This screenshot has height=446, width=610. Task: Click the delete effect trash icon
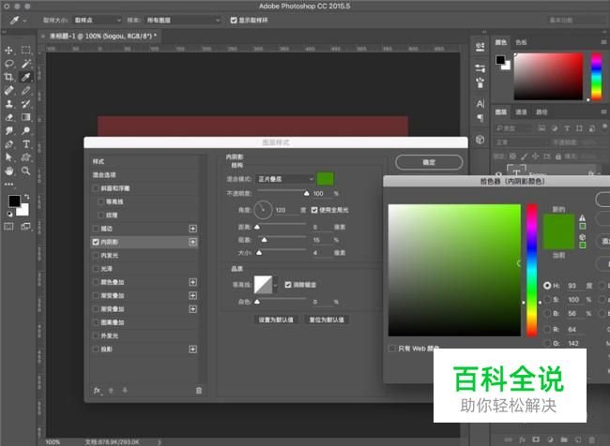point(198,390)
